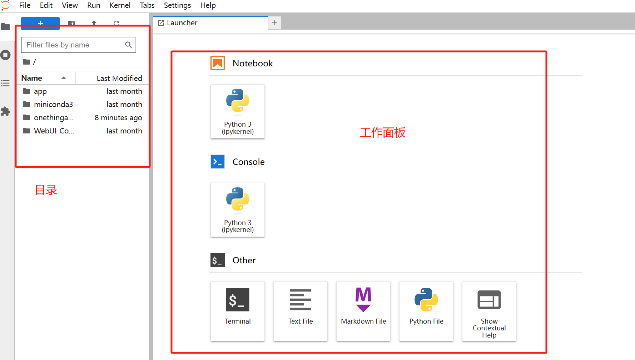635x360 pixels.
Task: Click the orange Notebook section icon
Action: (218, 63)
